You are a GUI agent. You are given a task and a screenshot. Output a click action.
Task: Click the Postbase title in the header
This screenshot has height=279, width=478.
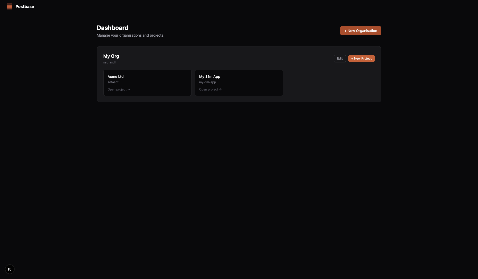click(25, 6)
